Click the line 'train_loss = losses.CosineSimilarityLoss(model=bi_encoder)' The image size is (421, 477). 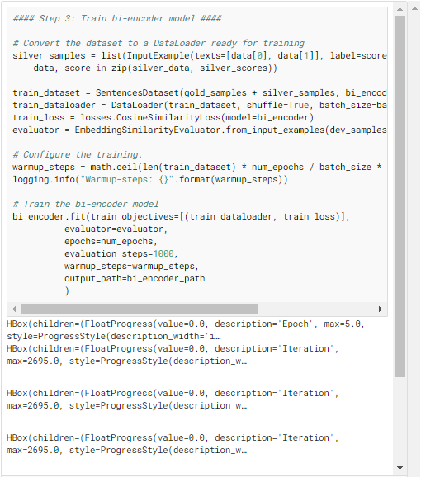[163, 118]
